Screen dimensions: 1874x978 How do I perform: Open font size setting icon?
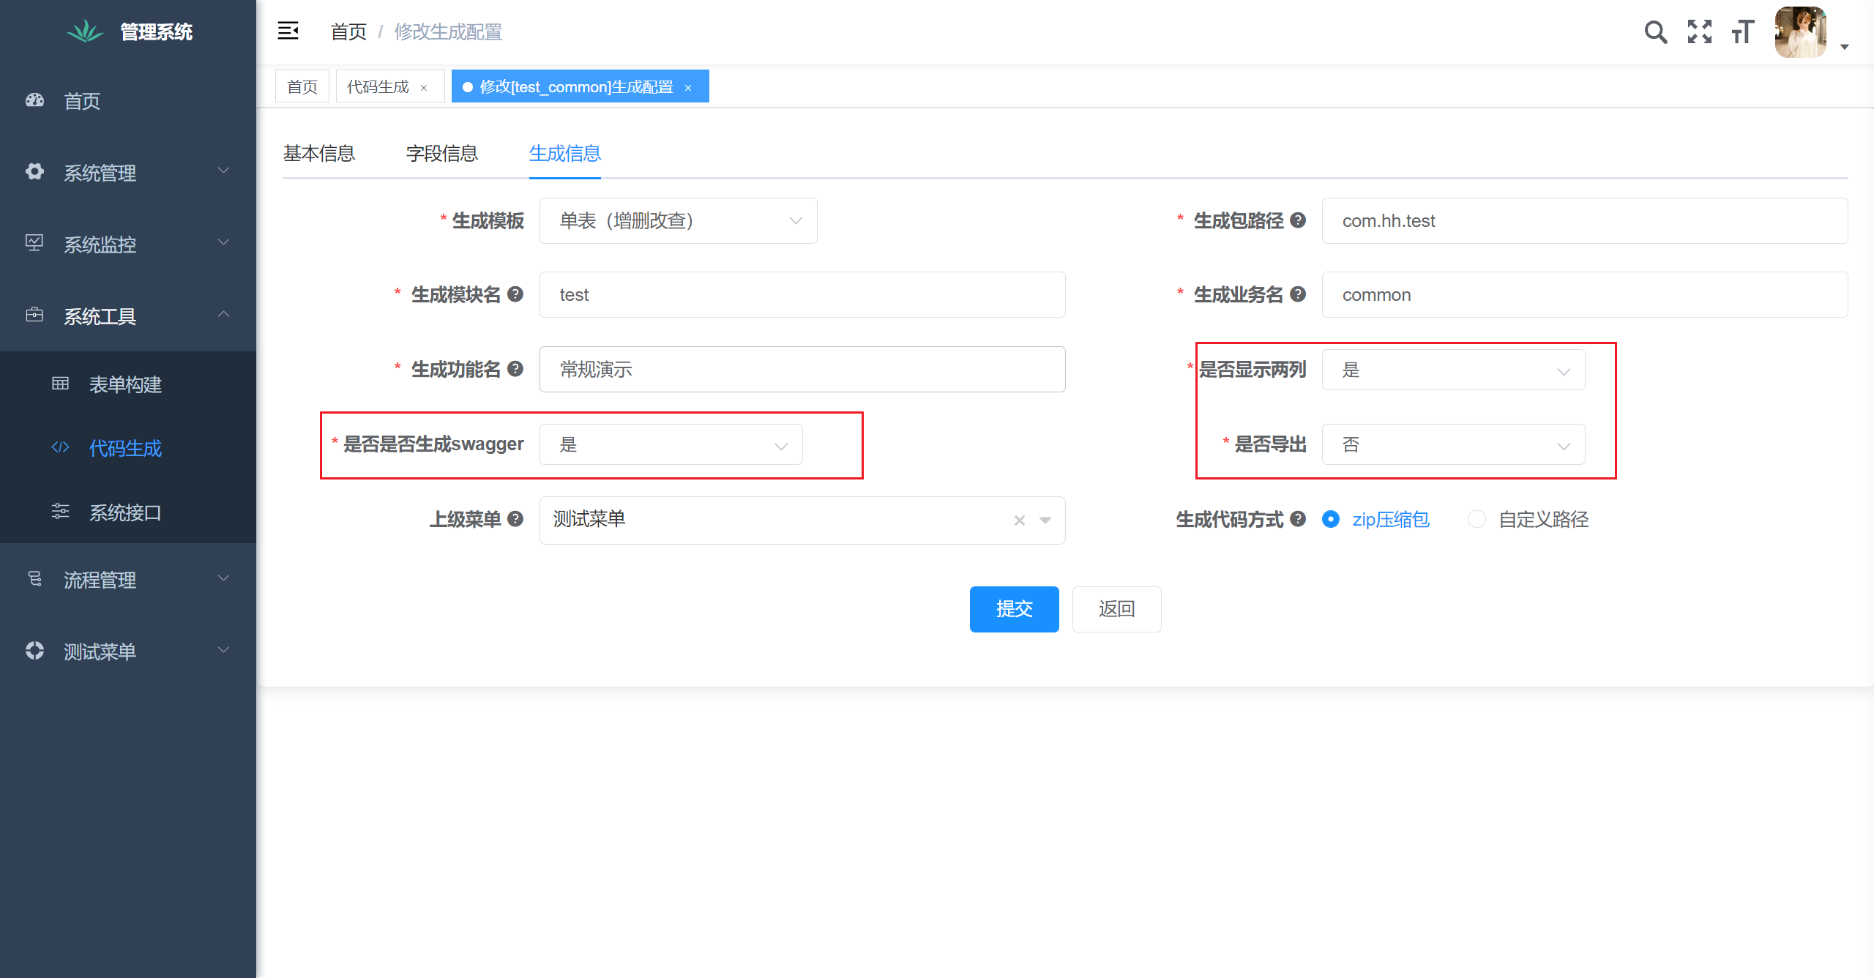[x=1743, y=31]
